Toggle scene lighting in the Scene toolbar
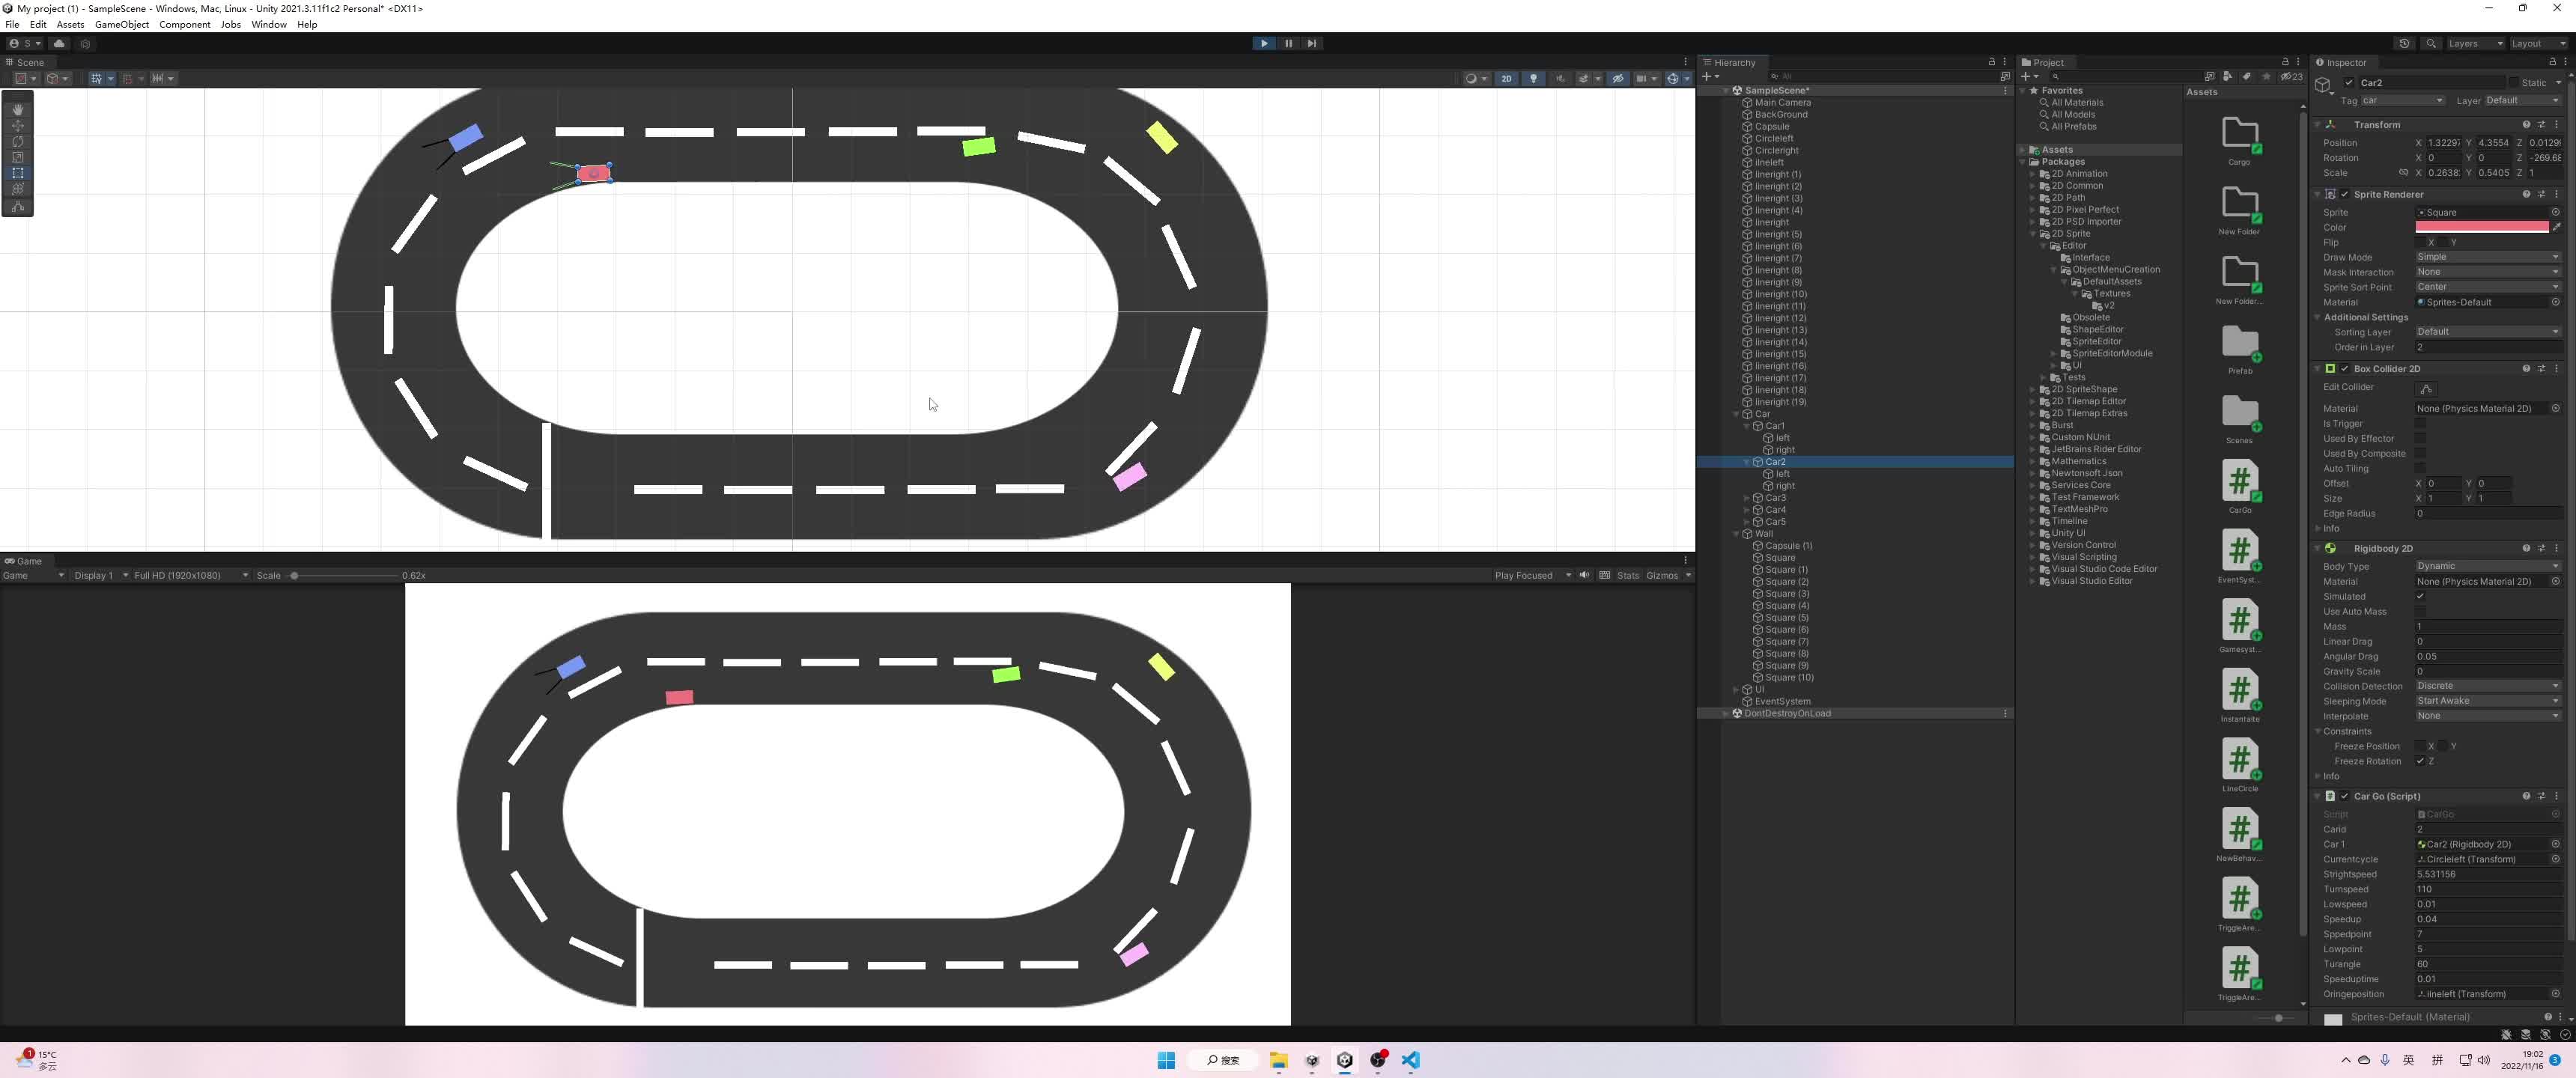 [1533, 78]
